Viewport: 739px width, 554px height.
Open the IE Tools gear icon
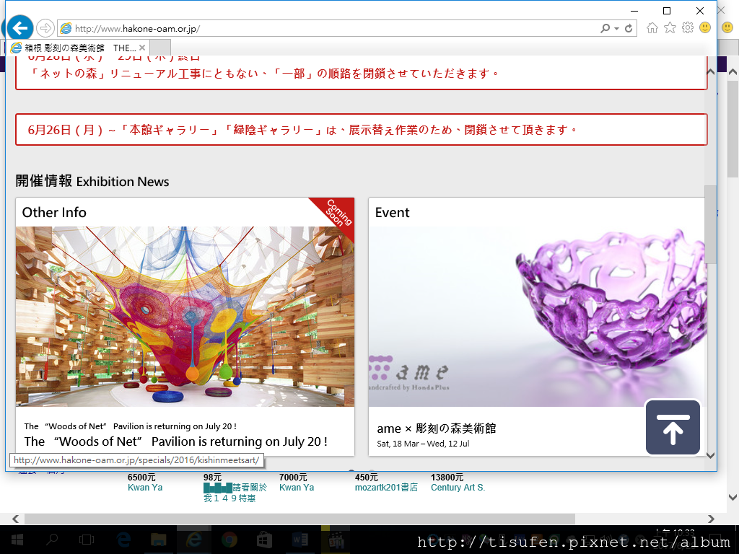(688, 28)
